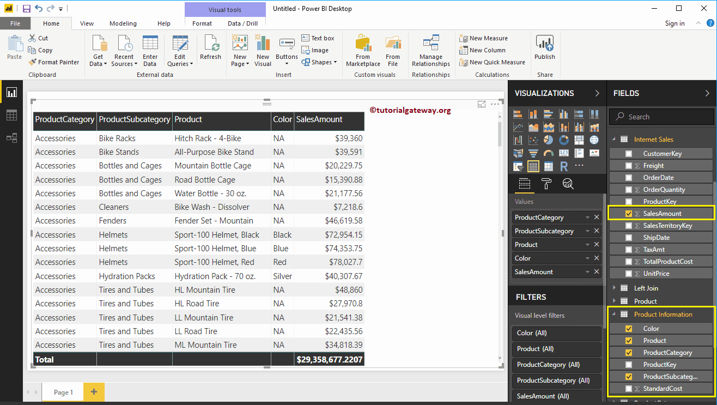Open the Format tab under Visual tools
Screen dimensions: 717x405
(x=202, y=23)
